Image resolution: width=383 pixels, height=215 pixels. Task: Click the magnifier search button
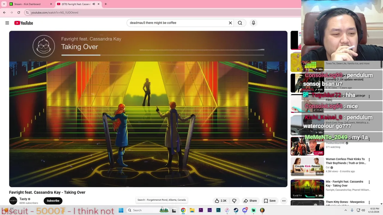click(x=240, y=23)
